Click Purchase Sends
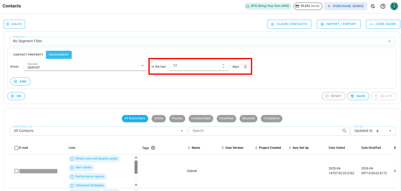Viewport: 401px width, 191px height. [346, 6]
